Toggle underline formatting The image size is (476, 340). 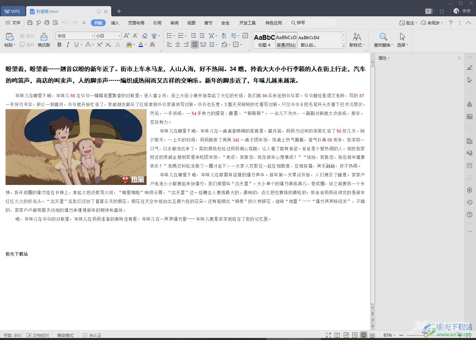point(76,45)
